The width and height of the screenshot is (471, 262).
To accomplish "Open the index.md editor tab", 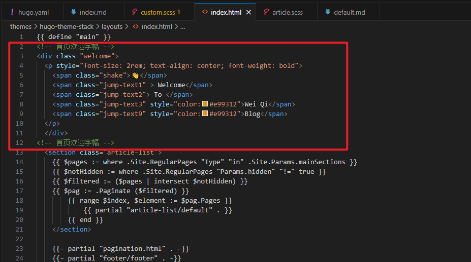I will point(93,12).
